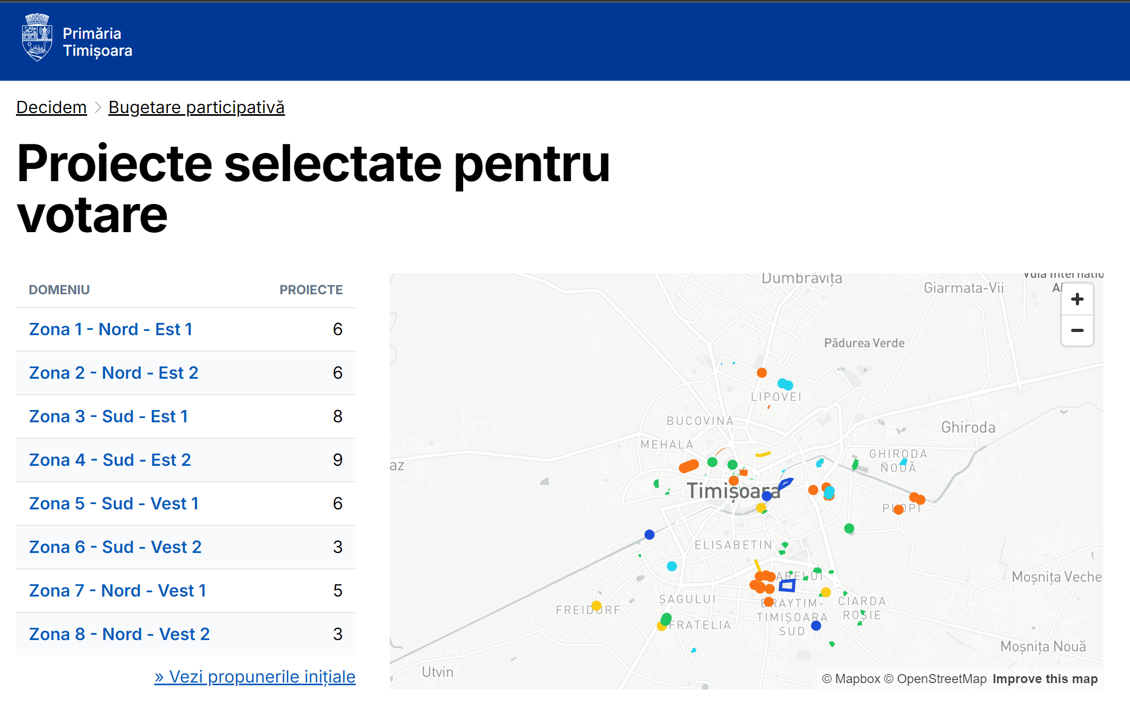The image size is (1130, 724).
Task: Click the green marker near Fratelia label
Action: pos(666,619)
